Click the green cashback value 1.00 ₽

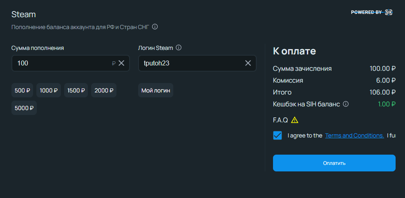(387, 104)
